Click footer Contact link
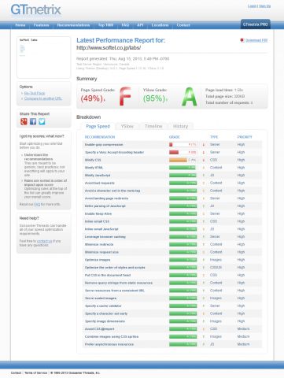This screenshot has height=378, width=284. pyautogui.click(x=16, y=372)
